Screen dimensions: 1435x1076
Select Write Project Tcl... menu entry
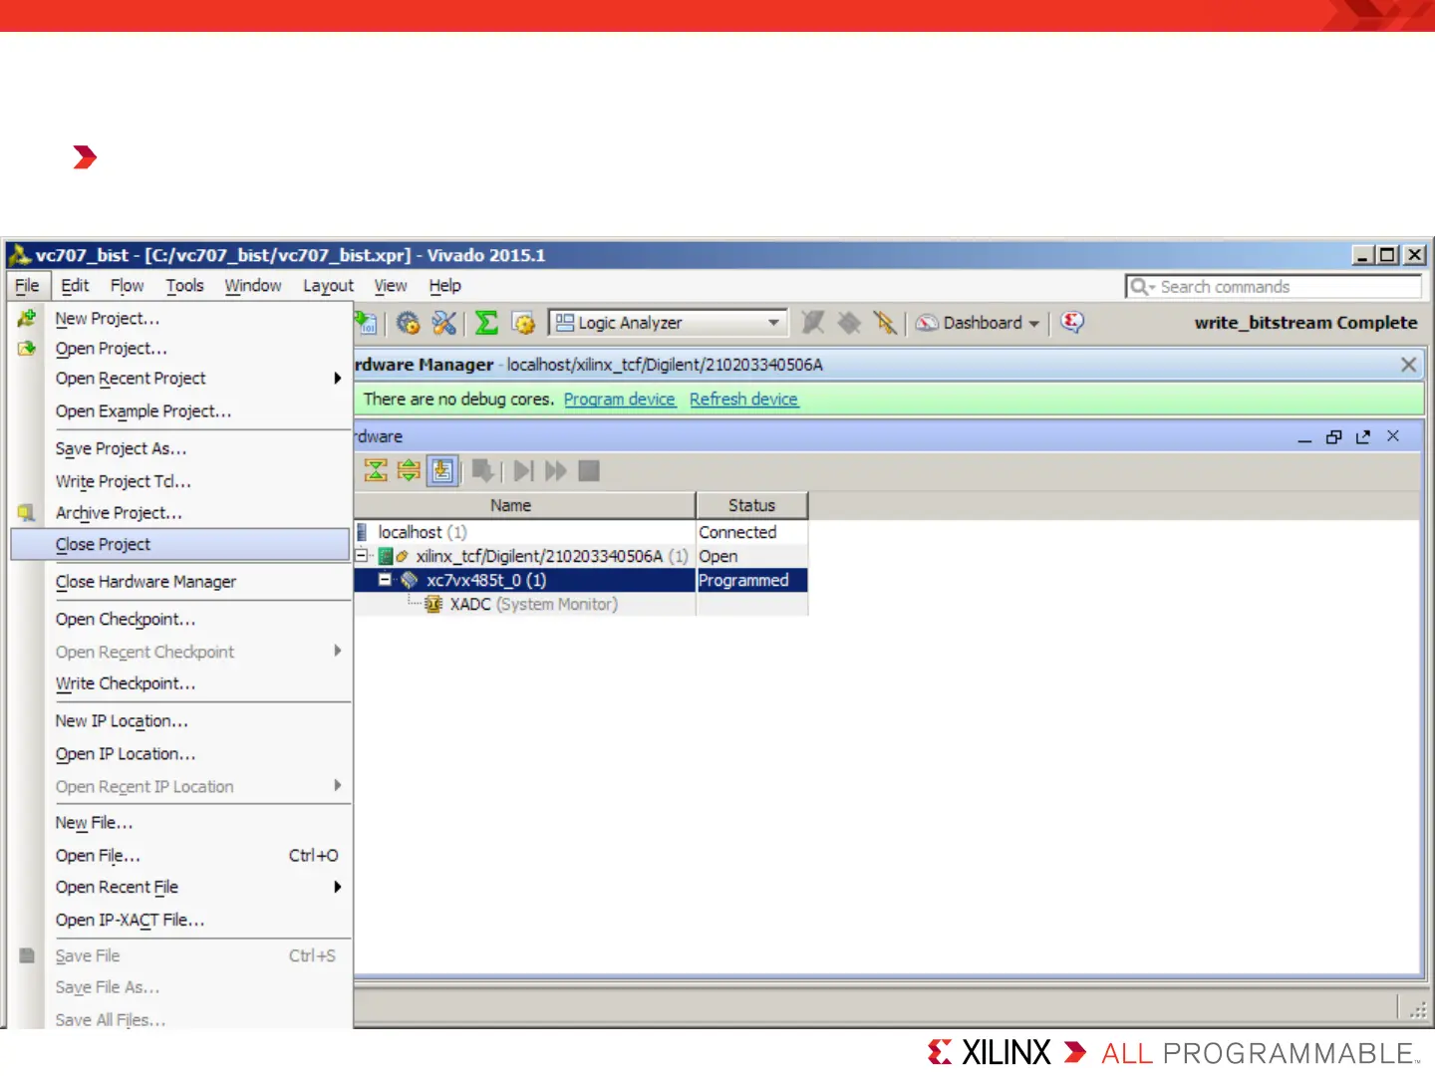click(x=180, y=481)
